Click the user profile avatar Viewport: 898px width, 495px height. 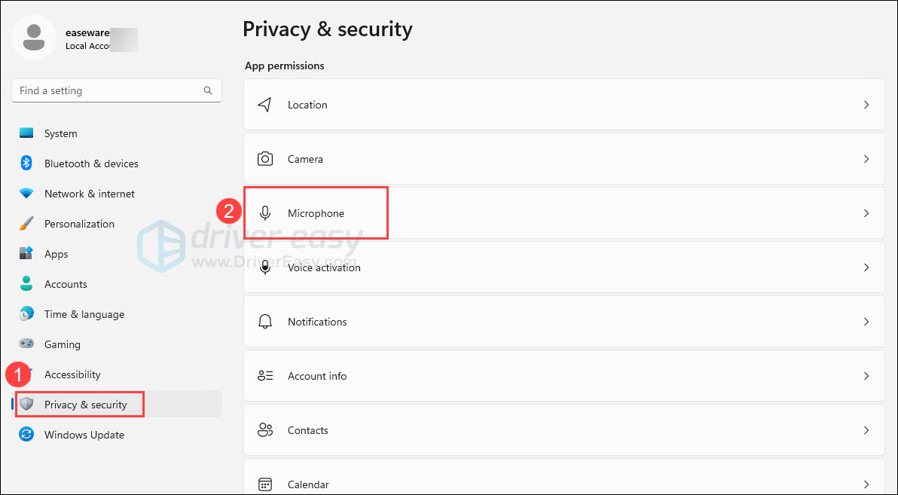tap(34, 38)
